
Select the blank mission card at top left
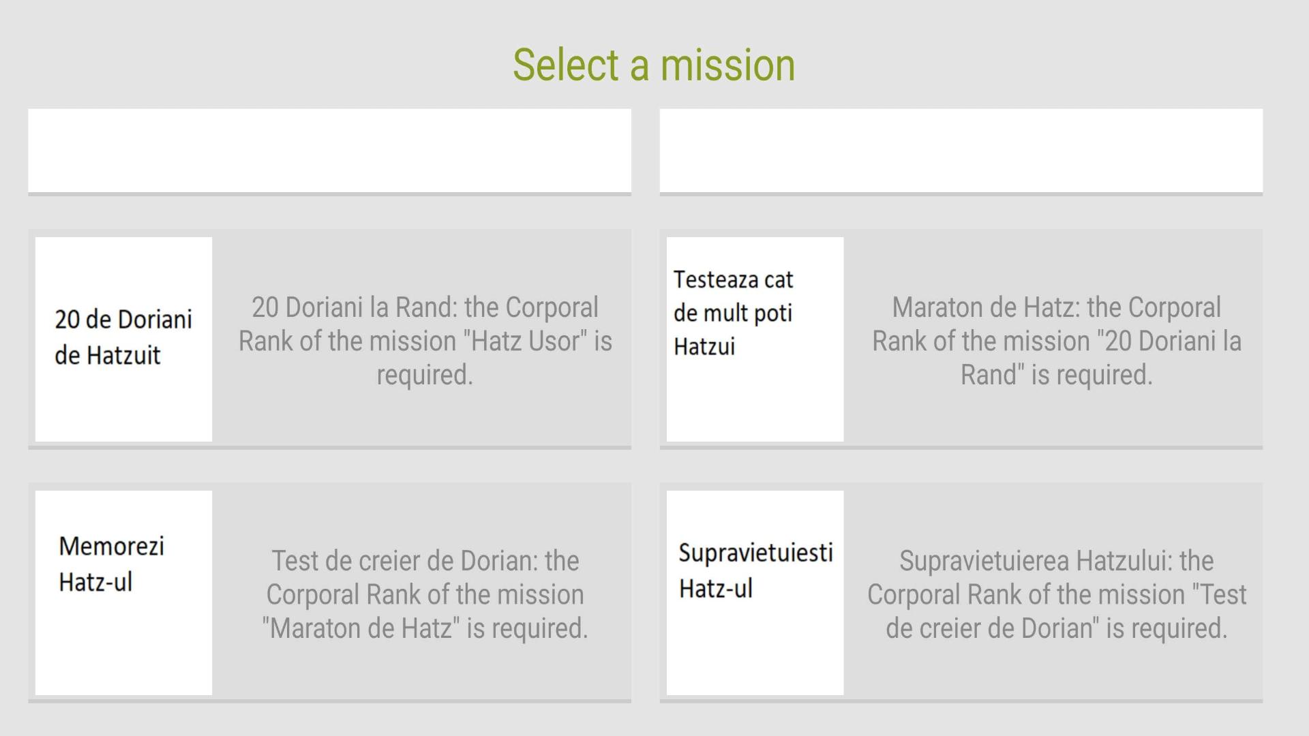[x=329, y=151]
